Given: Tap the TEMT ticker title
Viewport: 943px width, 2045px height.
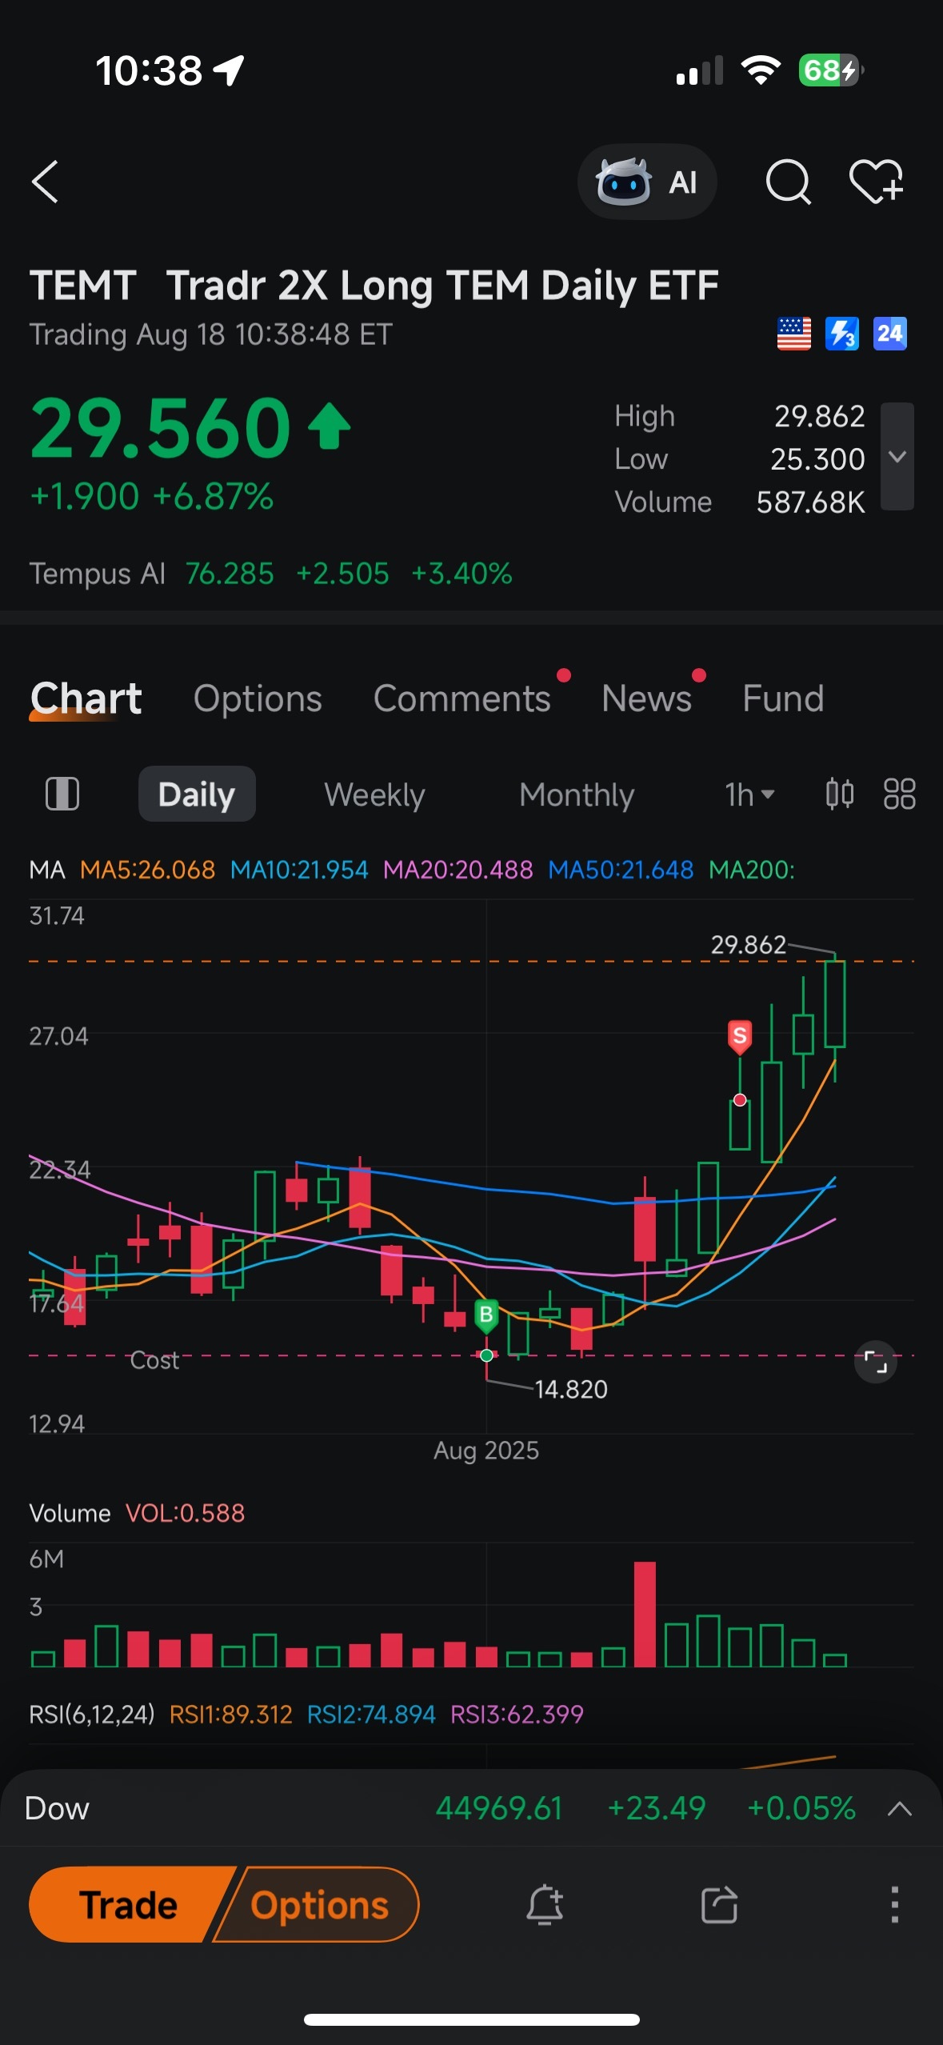Looking at the screenshot, I should point(82,286).
